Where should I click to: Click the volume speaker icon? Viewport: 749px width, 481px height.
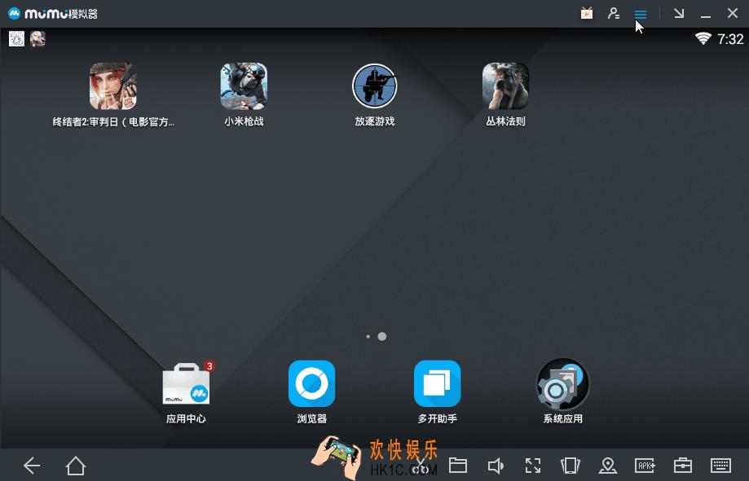pos(495,466)
